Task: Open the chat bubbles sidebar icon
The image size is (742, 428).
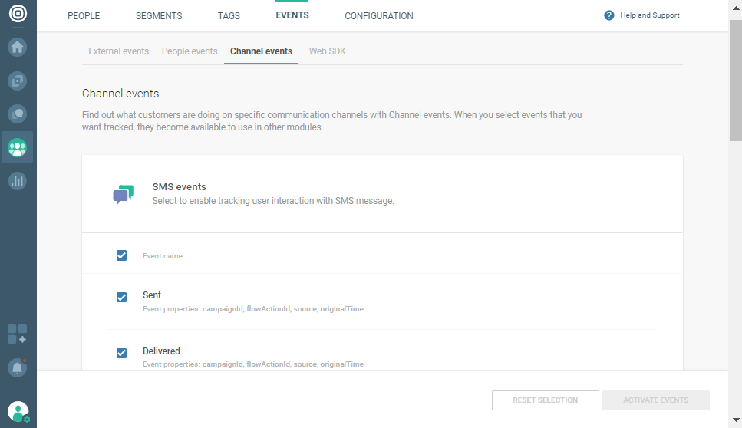Action: point(18,114)
